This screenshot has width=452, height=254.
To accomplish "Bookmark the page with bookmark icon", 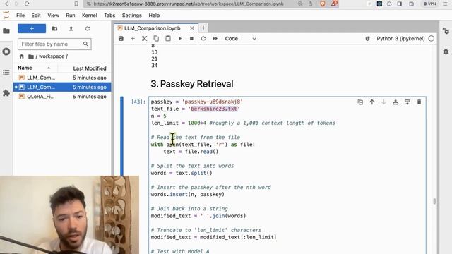I will 76,4.
